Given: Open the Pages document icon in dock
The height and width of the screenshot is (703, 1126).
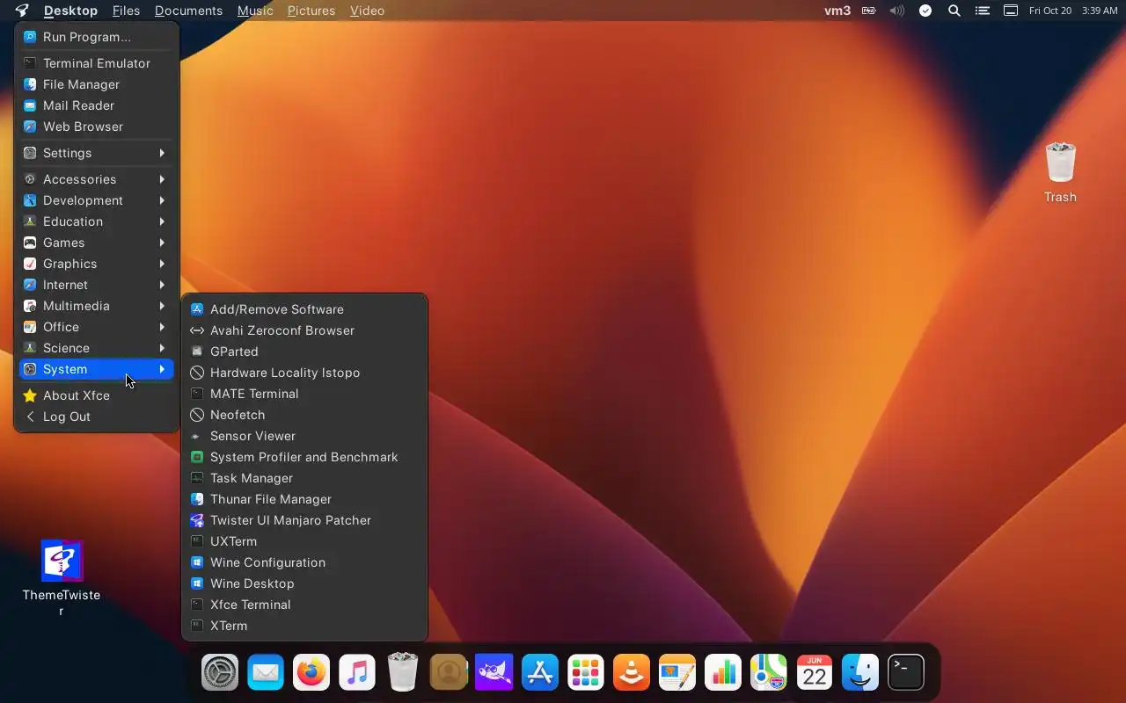Looking at the screenshot, I should click(x=677, y=673).
